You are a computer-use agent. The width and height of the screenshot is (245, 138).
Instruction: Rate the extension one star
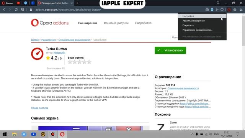(x=70, y=62)
